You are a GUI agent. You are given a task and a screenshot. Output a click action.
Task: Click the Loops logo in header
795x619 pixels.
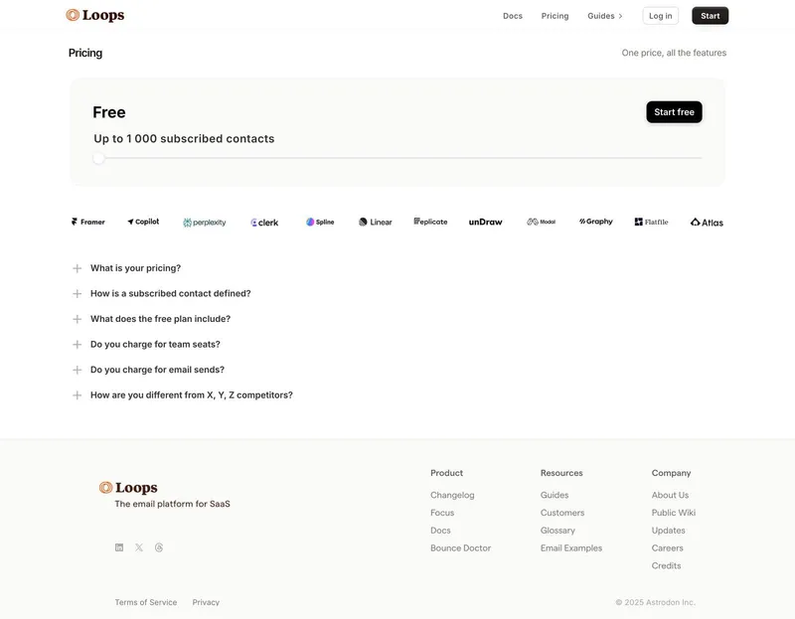click(x=94, y=15)
